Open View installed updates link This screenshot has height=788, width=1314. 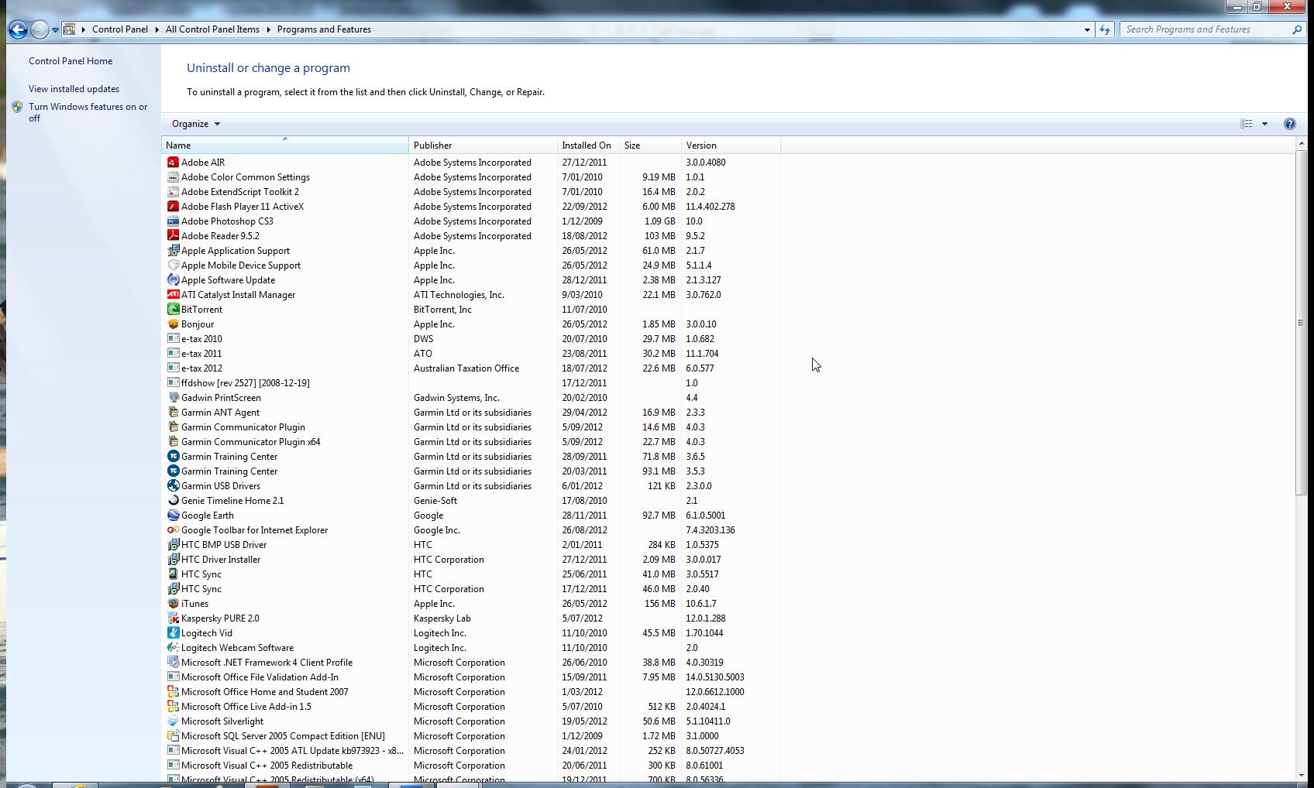pos(74,89)
